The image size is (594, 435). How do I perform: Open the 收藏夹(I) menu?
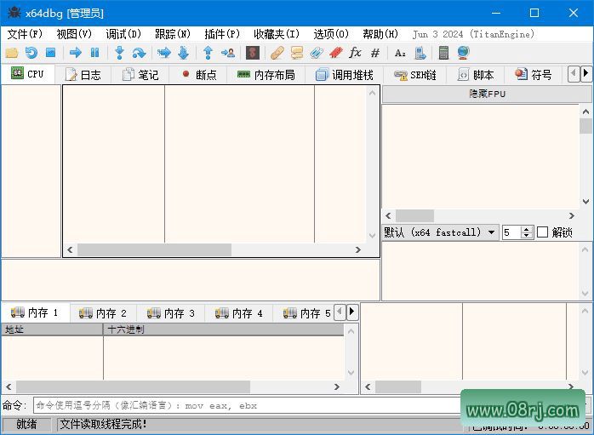pyautogui.click(x=277, y=34)
